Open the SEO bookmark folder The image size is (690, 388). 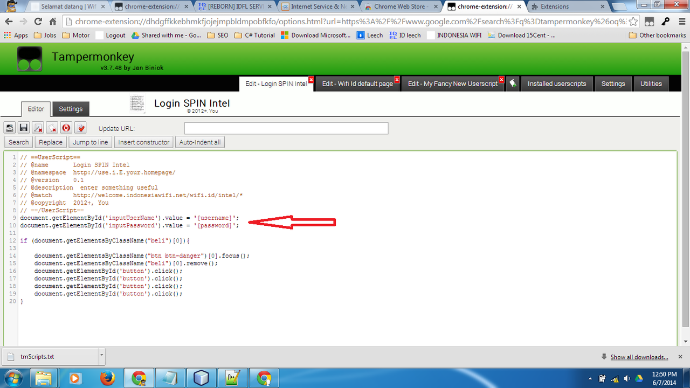pos(217,35)
